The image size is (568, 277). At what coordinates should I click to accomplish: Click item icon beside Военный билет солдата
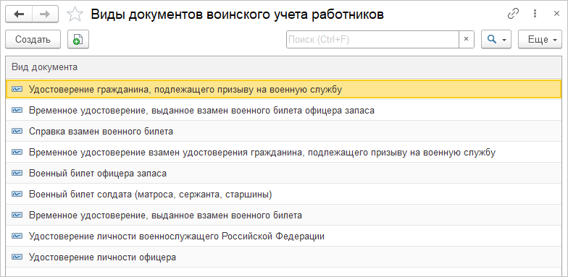[17, 194]
